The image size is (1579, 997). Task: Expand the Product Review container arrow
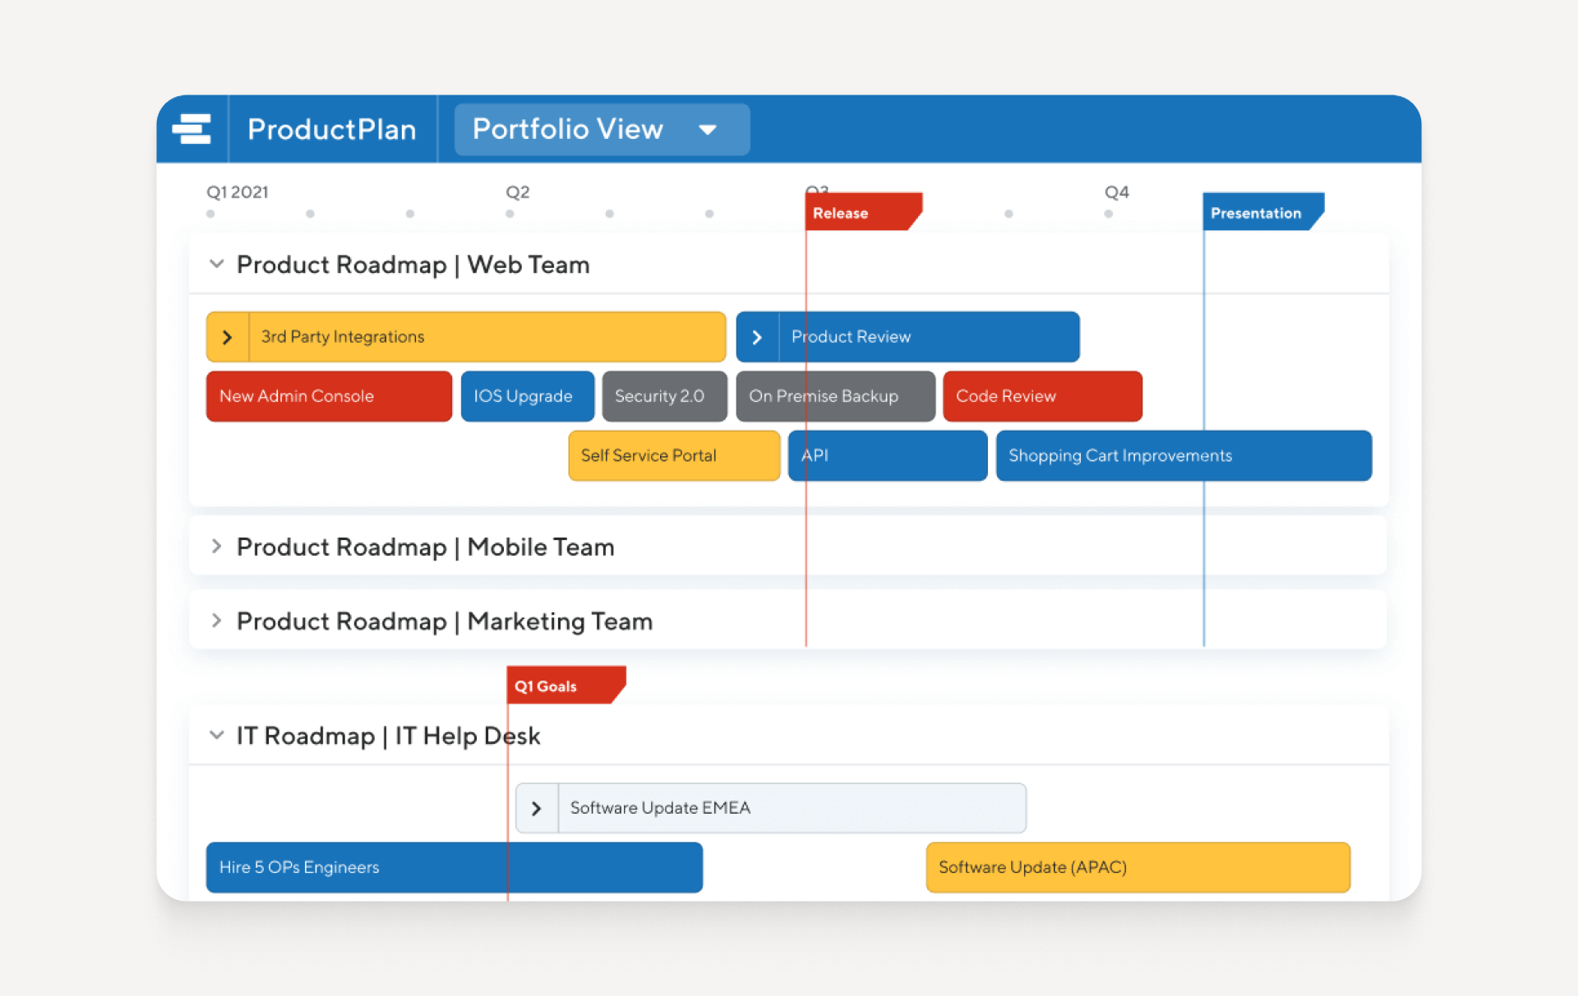point(757,336)
